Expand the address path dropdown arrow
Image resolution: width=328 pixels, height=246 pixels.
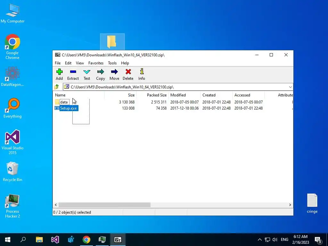(290, 87)
